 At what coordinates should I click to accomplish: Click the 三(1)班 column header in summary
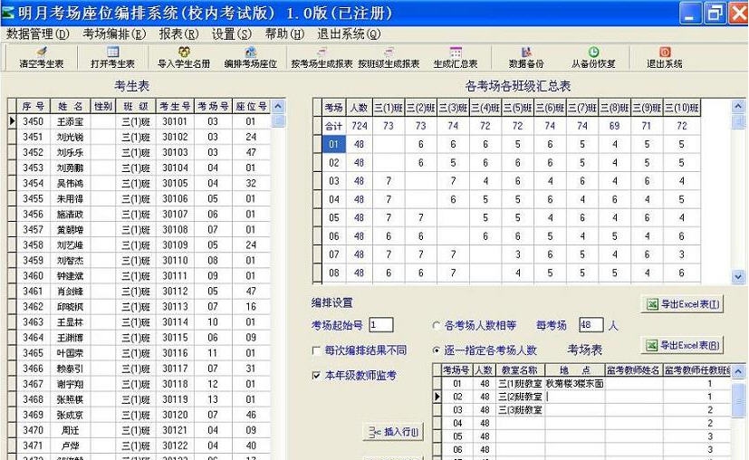pos(389,108)
